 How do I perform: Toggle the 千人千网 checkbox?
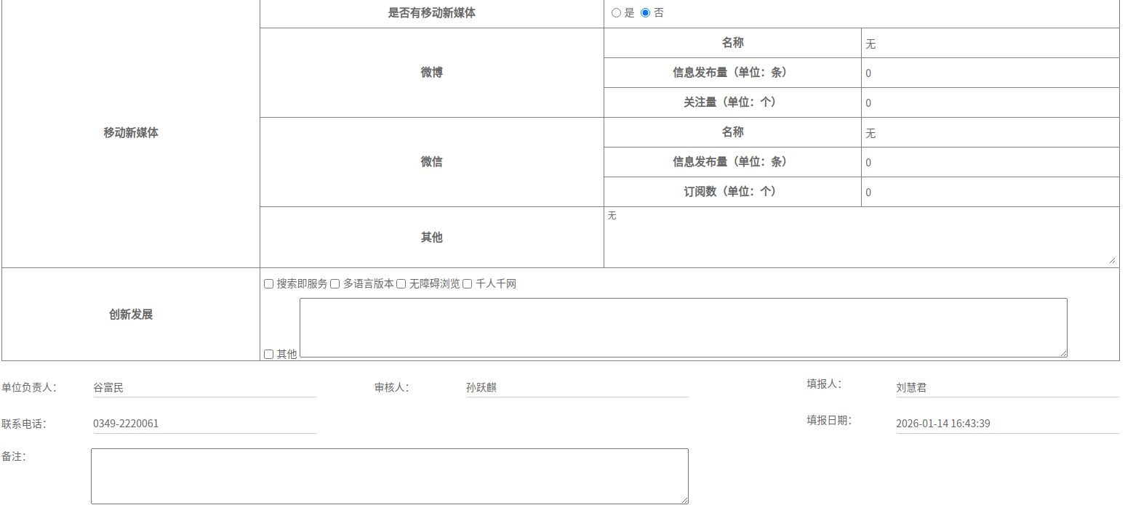pyautogui.click(x=468, y=284)
